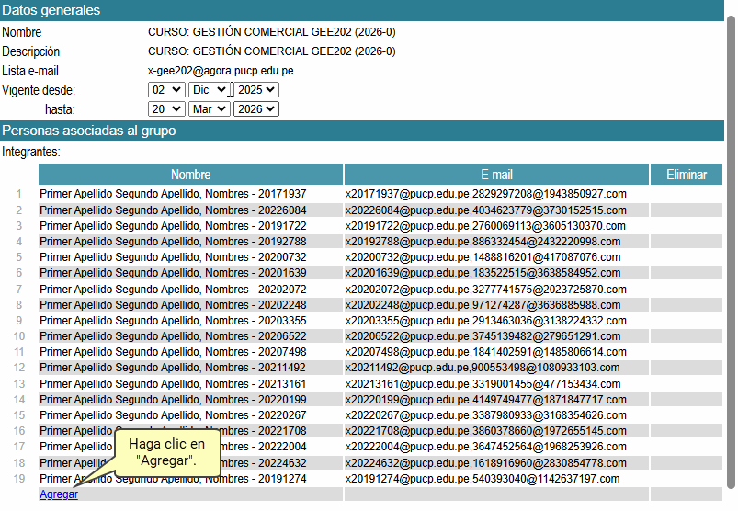
Task: Click the "Eliminar" column header
Action: tap(687, 175)
